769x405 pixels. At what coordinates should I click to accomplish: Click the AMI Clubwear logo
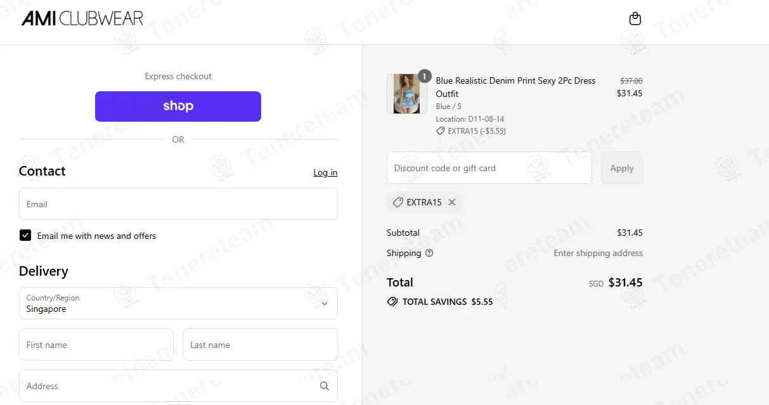[x=82, y=18]
